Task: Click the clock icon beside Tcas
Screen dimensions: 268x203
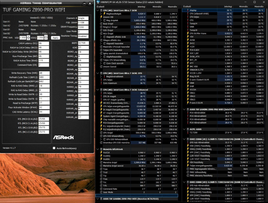Action: pyautogui.click(x=101, y=169)
